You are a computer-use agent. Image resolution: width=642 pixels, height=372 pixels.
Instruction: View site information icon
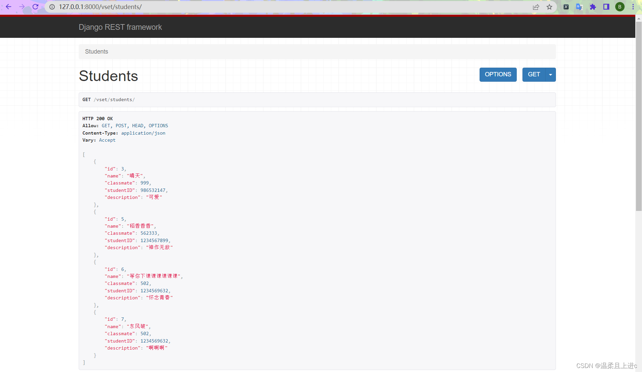tap(52, 7)
